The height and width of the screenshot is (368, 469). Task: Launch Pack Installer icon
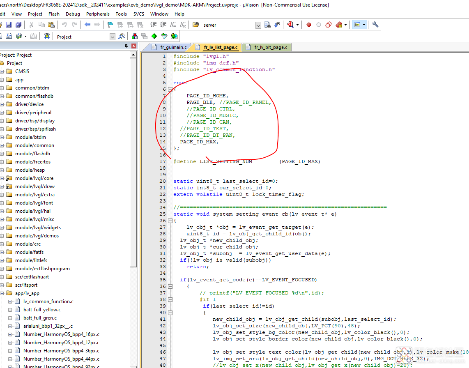pyautogui.click(x=174, y=37)
